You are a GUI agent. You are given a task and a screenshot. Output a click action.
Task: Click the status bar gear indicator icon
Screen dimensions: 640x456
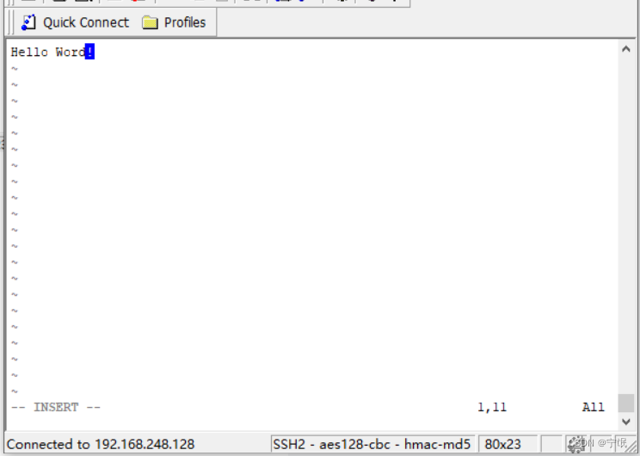(x=575, y=445)
